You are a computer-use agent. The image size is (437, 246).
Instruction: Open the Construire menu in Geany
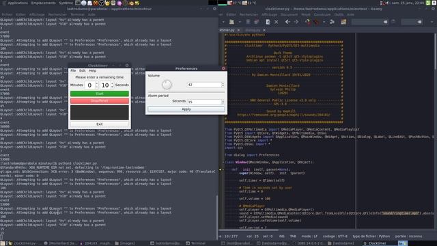click(322, 14)
